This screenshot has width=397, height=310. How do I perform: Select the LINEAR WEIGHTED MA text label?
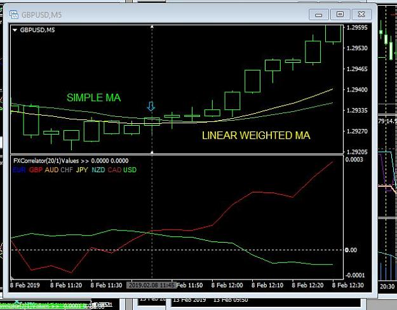point(256,135)
